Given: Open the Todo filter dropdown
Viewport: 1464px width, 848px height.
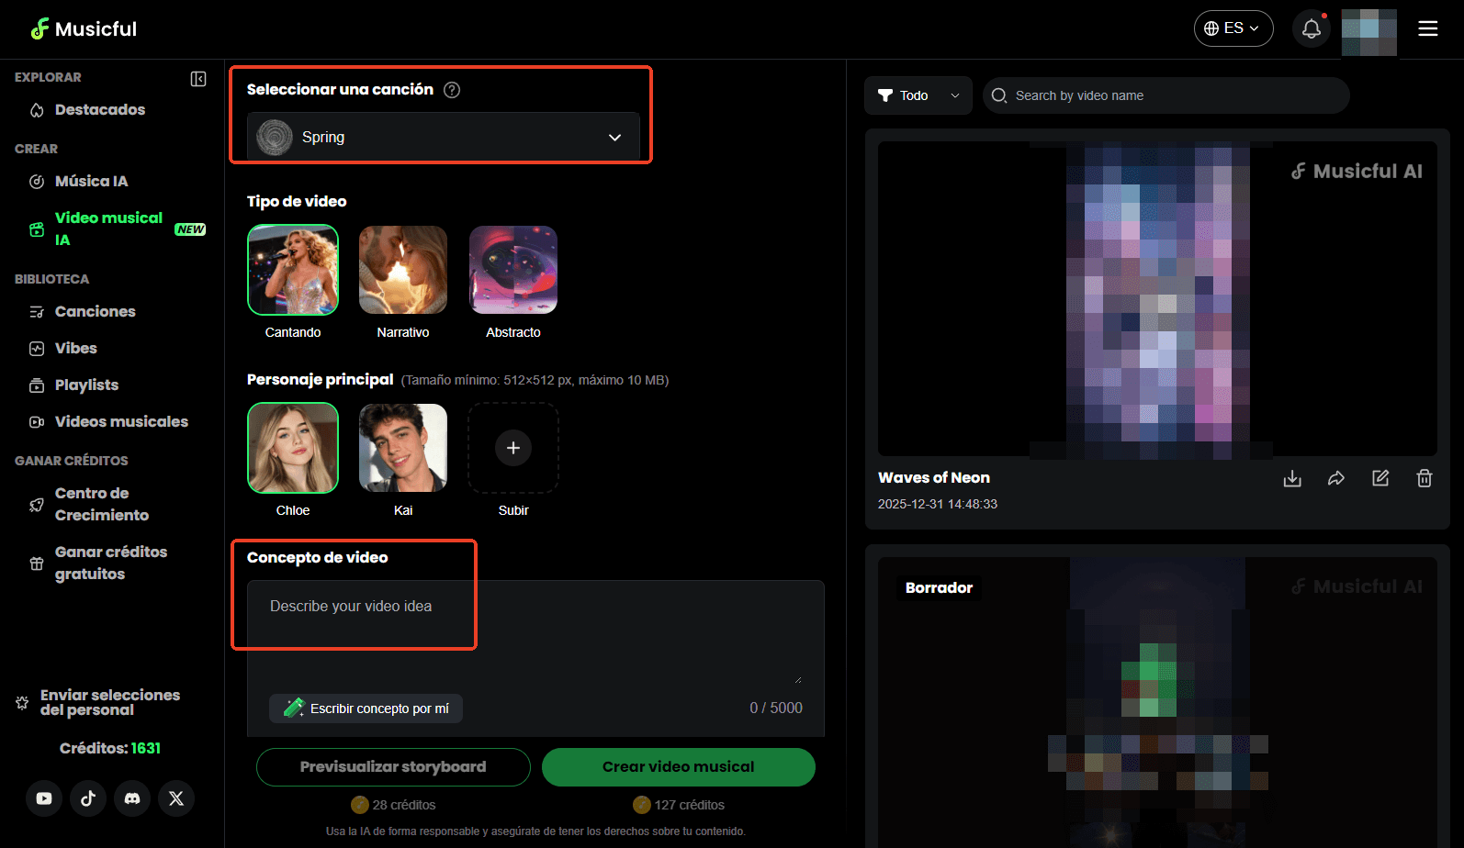Looking at the screenshot, I should pyautogui.click(x=918, y=95).
